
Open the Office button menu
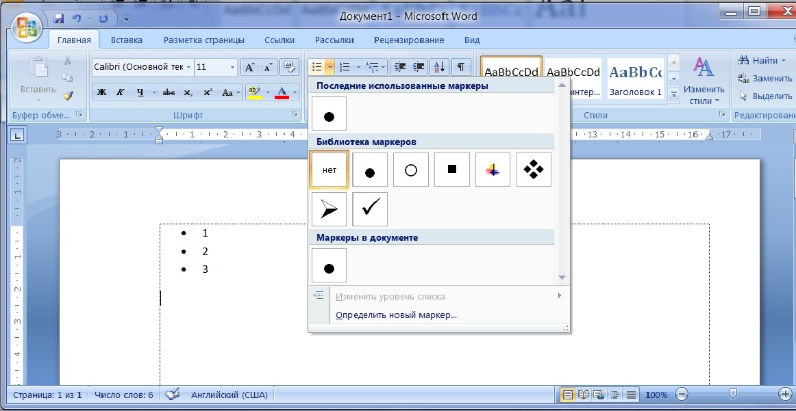[27, 27]
